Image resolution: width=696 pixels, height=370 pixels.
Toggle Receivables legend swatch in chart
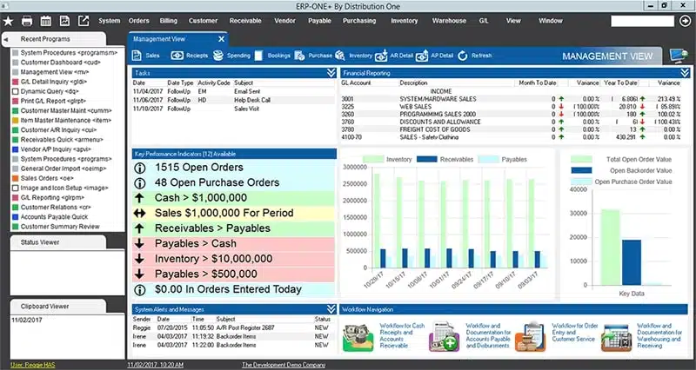tap(426, 160)
